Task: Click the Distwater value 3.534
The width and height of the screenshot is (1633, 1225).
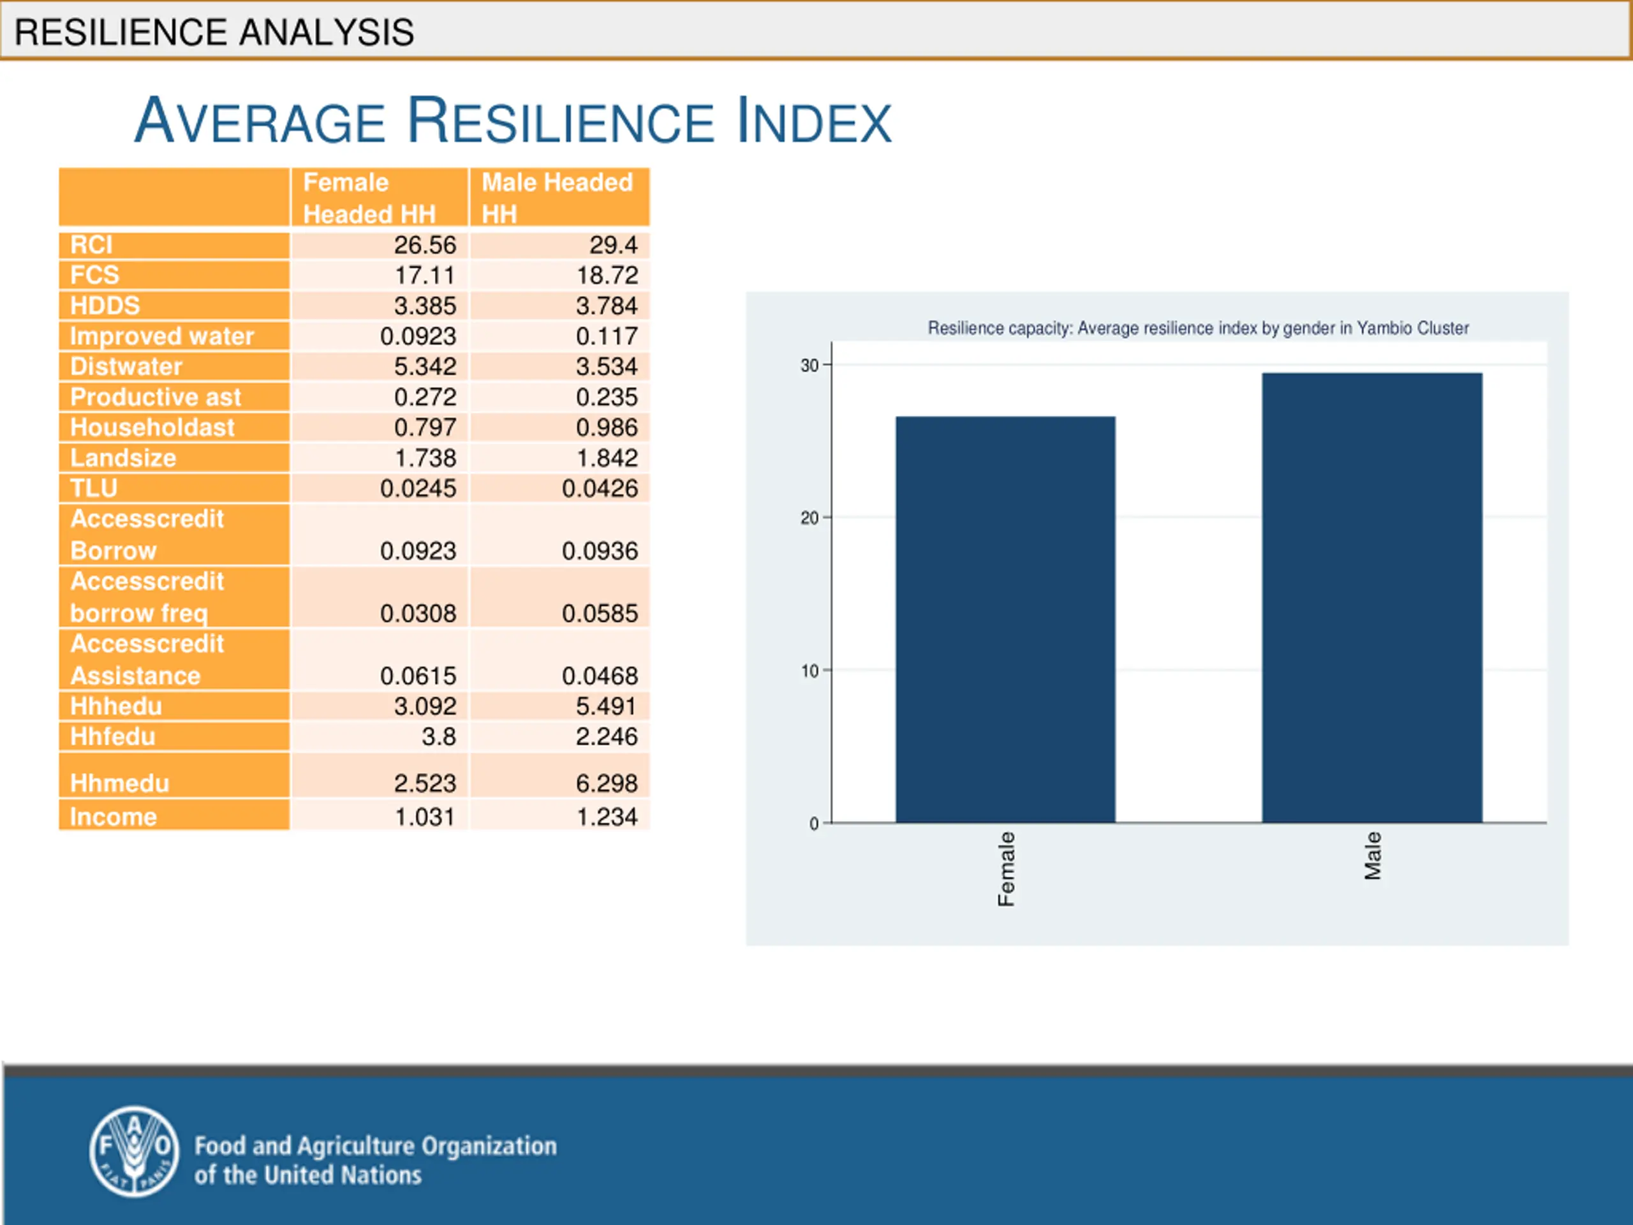Action: point(607,366)
